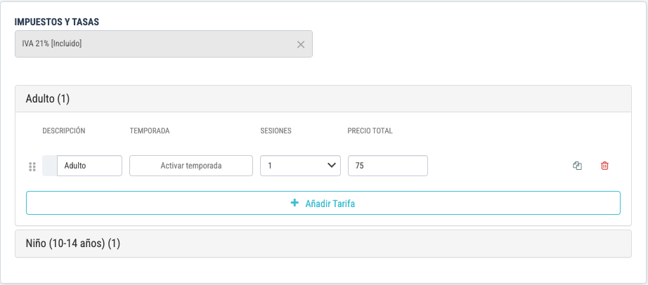
Task: Collapse the Adulto (1) section header
Action: [323, 99]
